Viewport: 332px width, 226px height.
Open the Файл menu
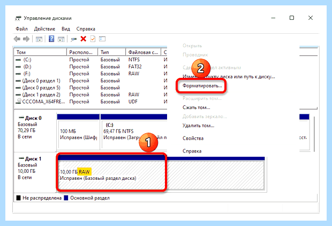(x=21, y=29)
